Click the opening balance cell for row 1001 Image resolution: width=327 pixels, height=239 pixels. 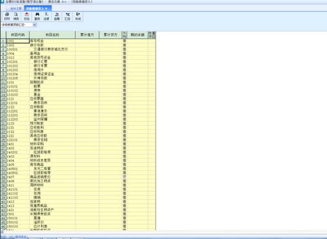coord(138,41)
